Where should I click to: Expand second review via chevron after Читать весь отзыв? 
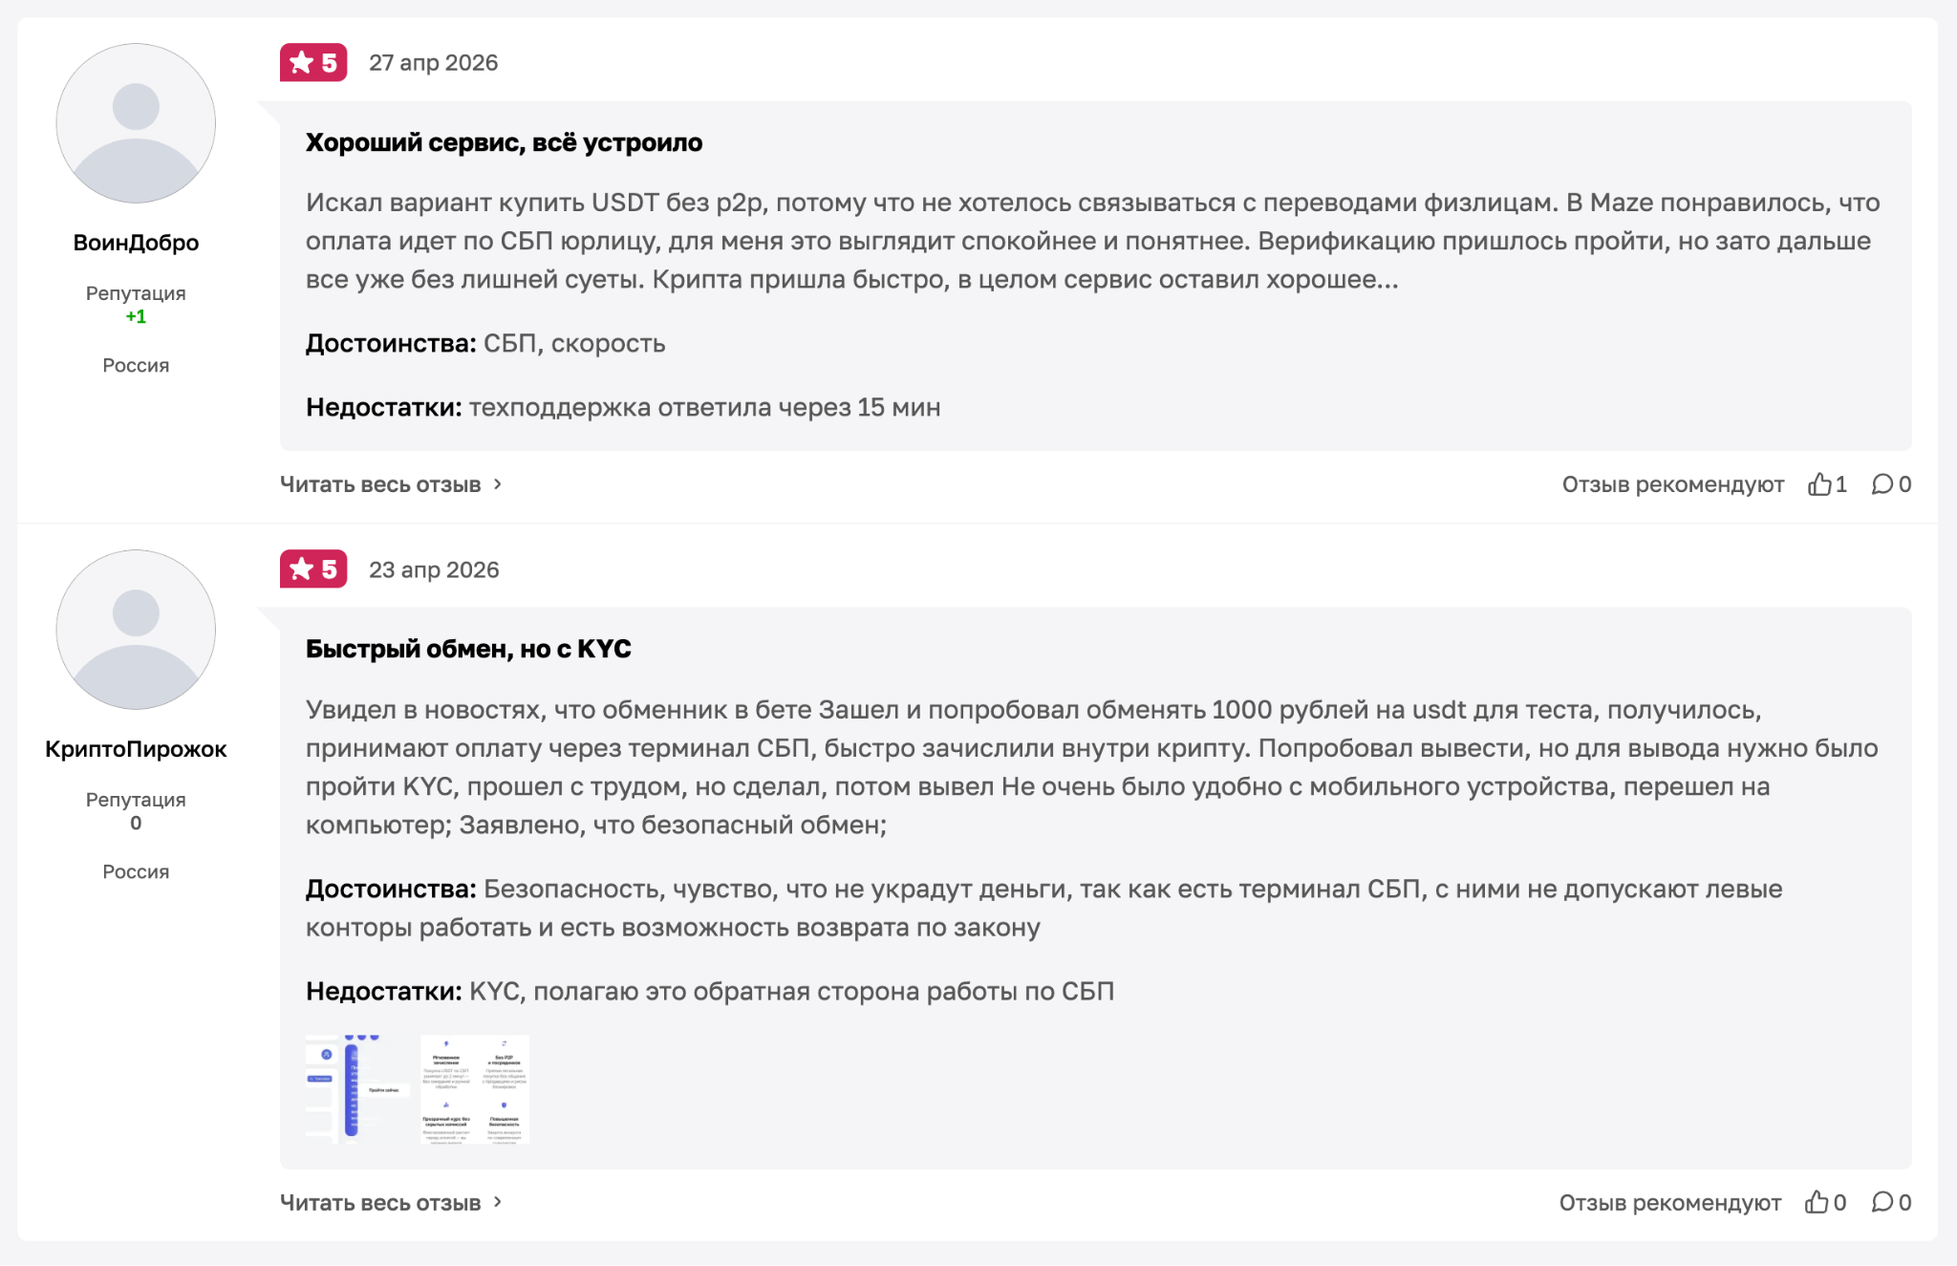[x=498, y=1202]
